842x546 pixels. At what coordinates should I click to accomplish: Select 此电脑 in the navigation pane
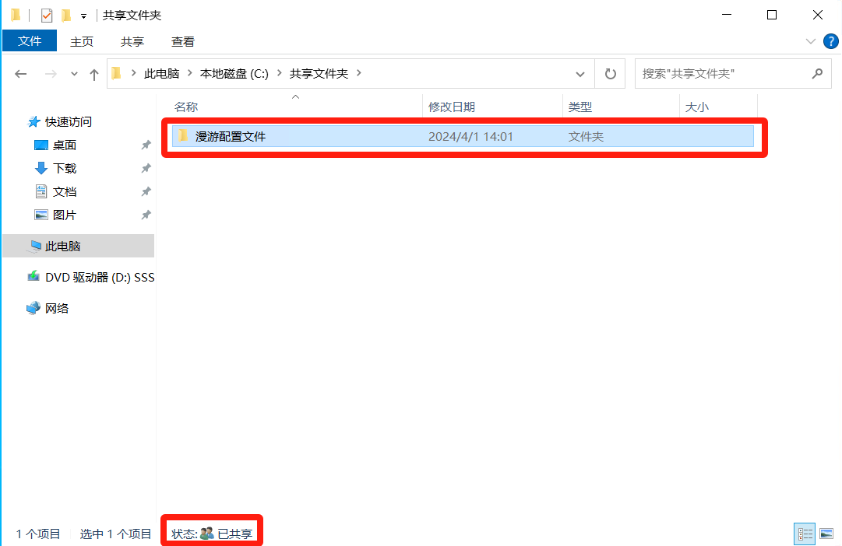click(62, 246)
